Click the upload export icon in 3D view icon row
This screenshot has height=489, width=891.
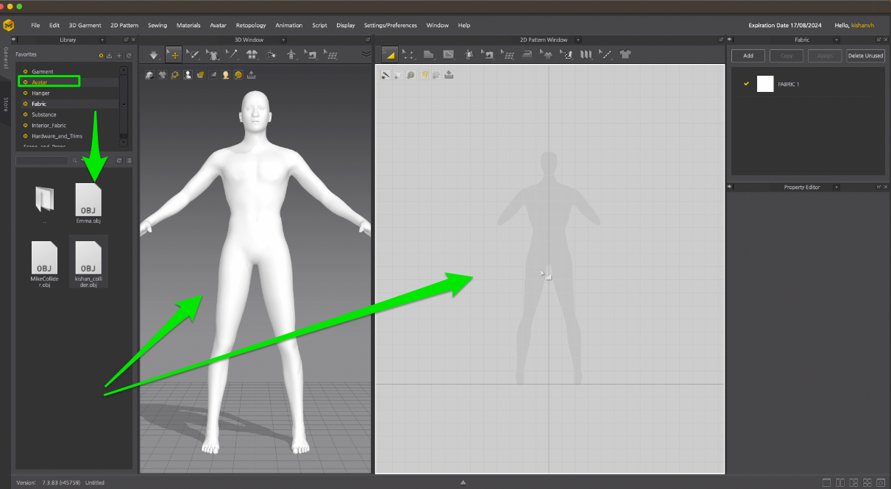pyautogui.click(x=252, y=74)
